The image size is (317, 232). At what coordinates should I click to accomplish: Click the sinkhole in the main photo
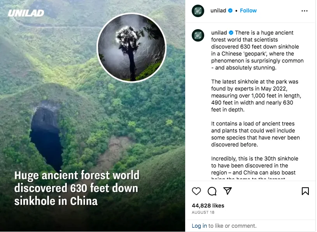coord(46,134)
